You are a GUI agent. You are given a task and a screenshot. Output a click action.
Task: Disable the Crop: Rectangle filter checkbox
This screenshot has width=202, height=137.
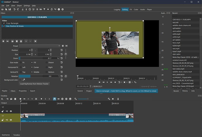coord(4,23)
